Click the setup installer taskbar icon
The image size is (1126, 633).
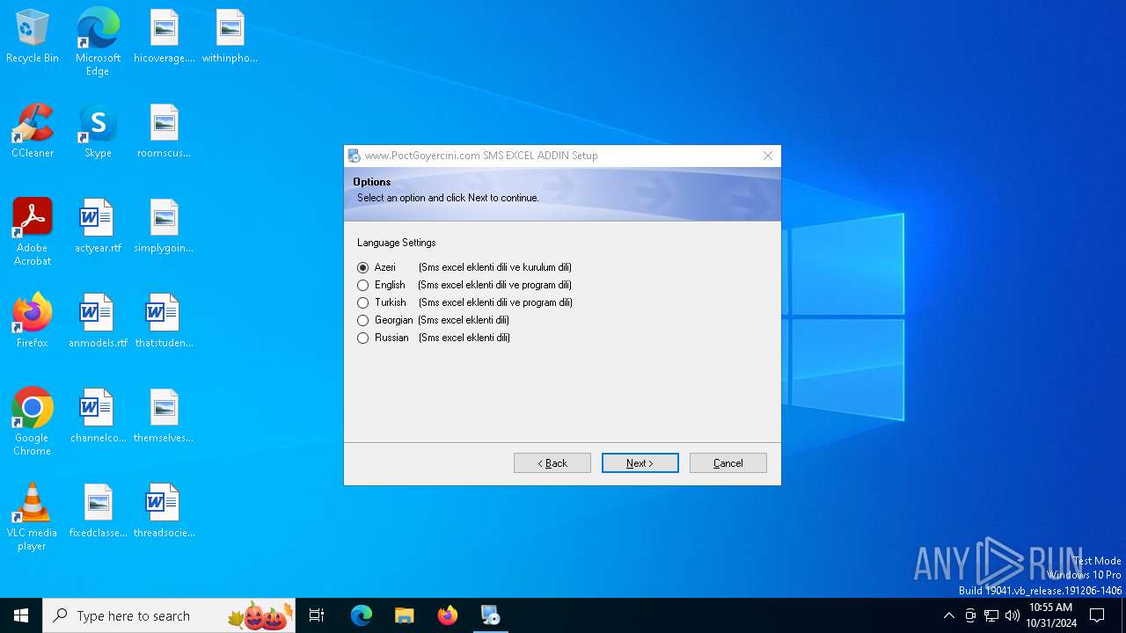[491, 615]
